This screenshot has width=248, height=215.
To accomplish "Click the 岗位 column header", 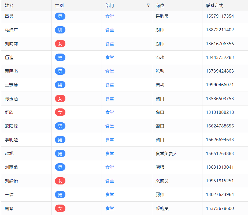I will click(x=160, y=5).
